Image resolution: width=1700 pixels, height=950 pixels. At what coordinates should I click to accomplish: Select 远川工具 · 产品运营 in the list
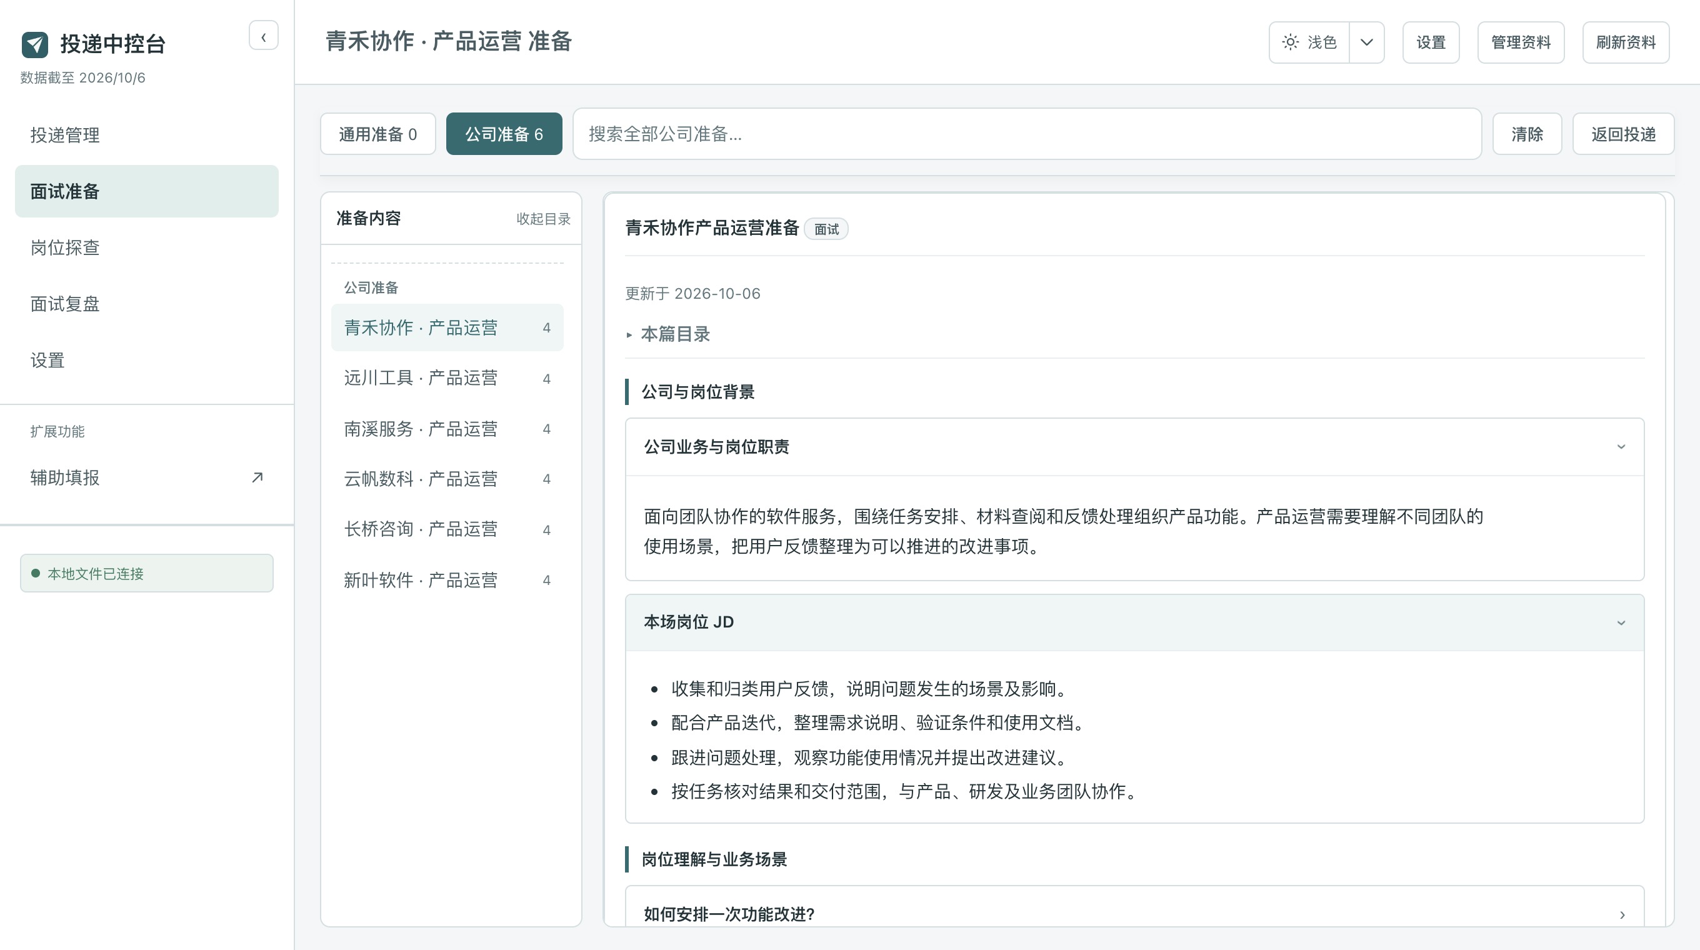[447, 378]
